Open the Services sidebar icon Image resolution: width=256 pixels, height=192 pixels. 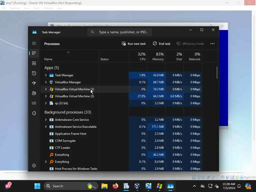34,113
